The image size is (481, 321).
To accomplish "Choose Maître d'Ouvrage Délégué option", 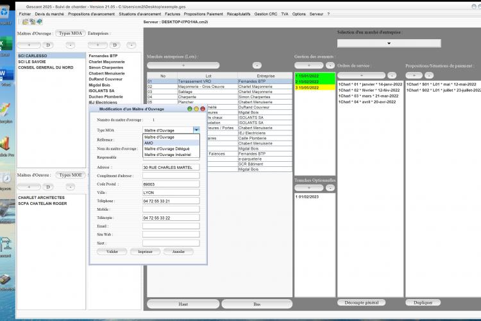I will pos(171,149).
